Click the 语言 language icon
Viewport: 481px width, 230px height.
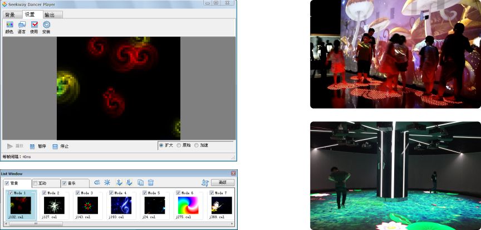point(22,25)
